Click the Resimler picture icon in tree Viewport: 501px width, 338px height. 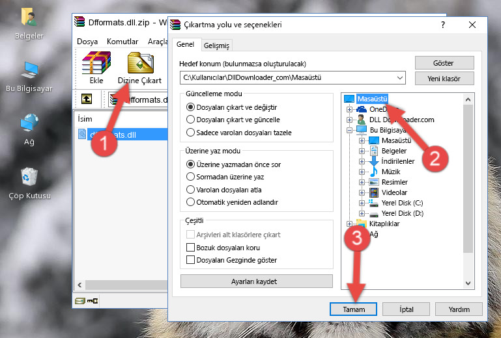pyautogui.click(x=374, y=182)
